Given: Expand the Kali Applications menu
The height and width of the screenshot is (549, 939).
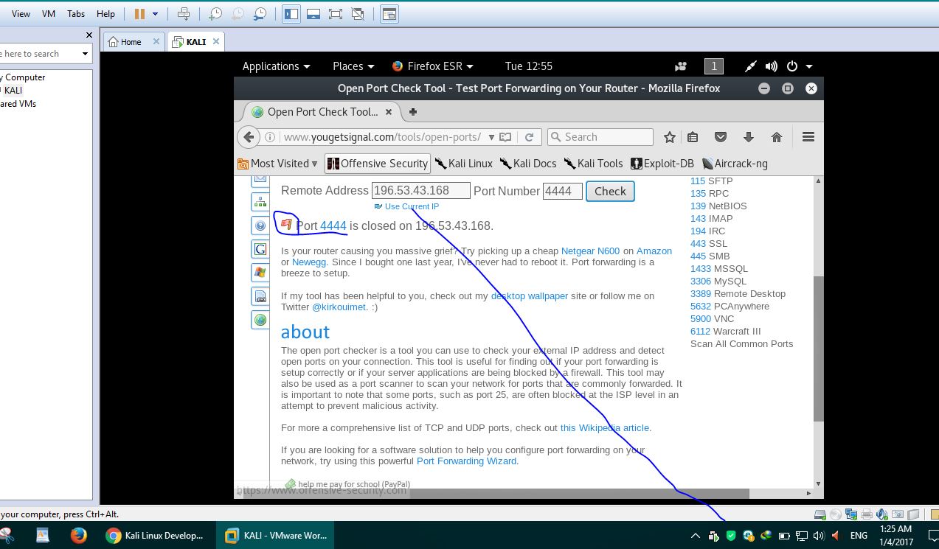Looking at the screenshot, I should [276, 66].
